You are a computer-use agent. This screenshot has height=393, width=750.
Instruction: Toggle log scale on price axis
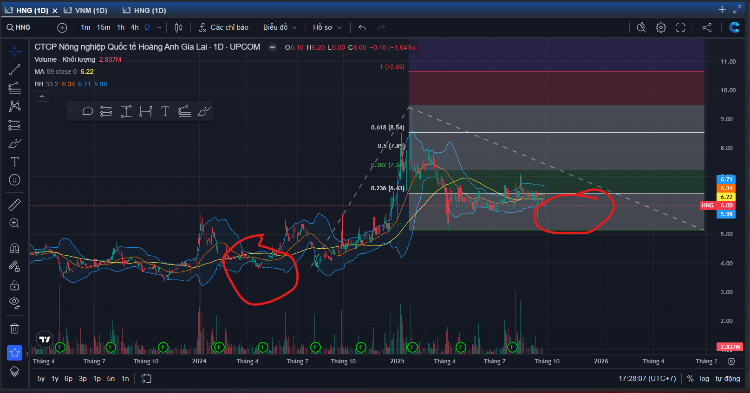coord(704,379)
